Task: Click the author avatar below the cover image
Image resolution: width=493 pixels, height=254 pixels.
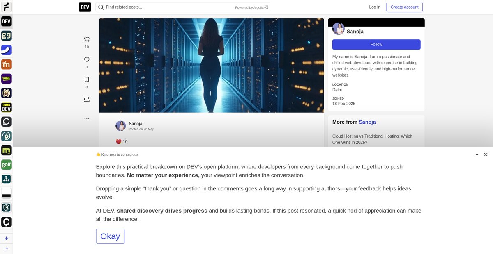Action: click(120, 126)
